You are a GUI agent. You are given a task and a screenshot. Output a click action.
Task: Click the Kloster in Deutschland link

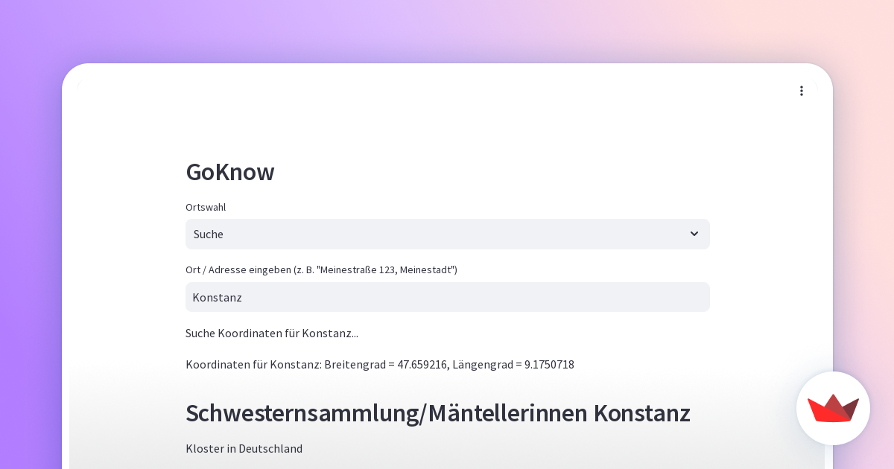pyautogui.click(x=244, y=448)
